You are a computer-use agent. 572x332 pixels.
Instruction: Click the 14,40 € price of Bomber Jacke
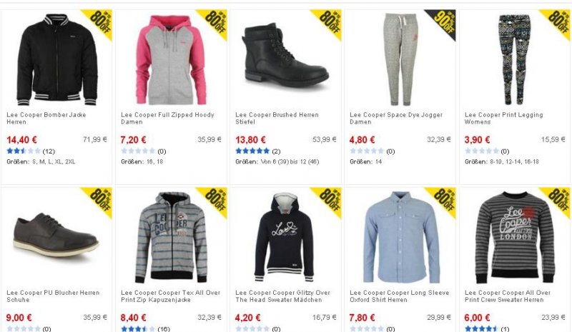(21, 139)
